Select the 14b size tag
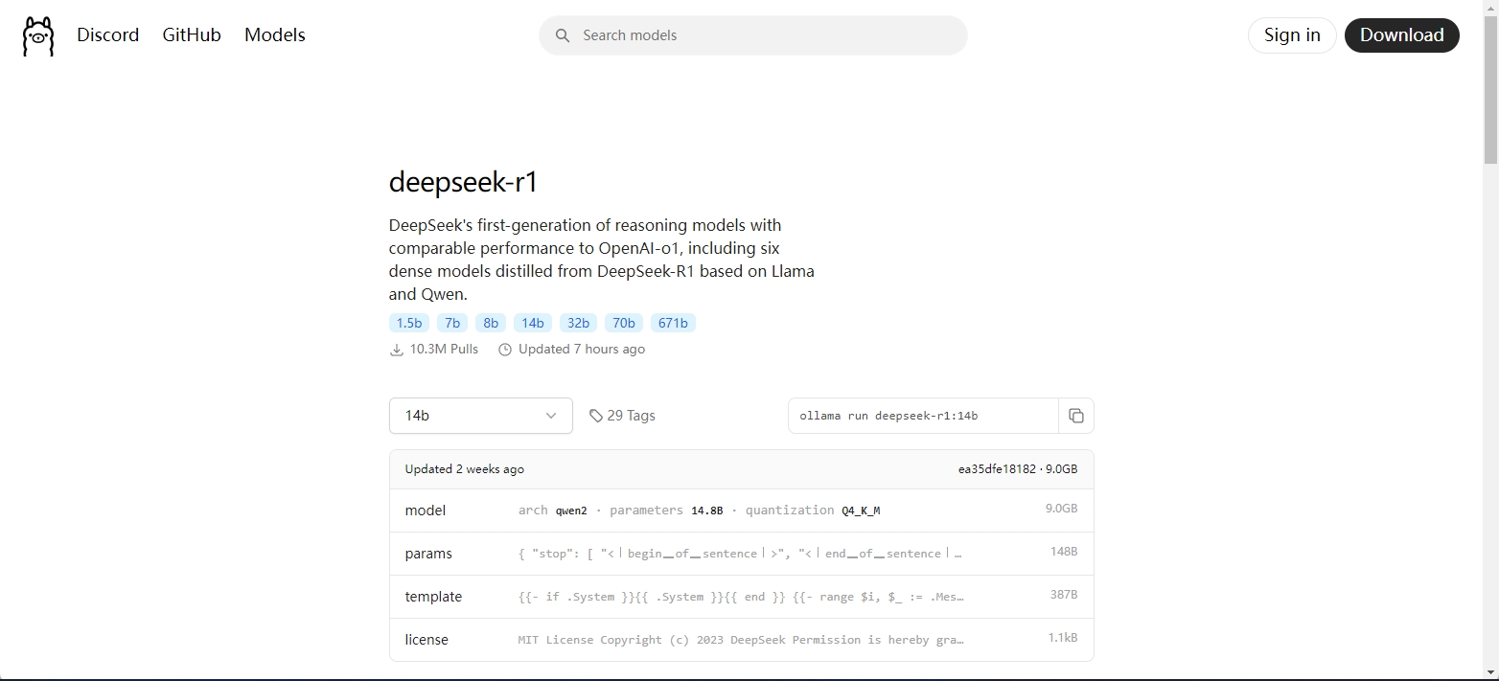The height and width of the screenshot is (681, 1499). 533,323
